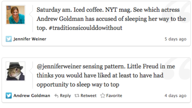Follow the @jenniferweiner mention
The width and height of the screenshot is (192, 108).
coord(59,67)
